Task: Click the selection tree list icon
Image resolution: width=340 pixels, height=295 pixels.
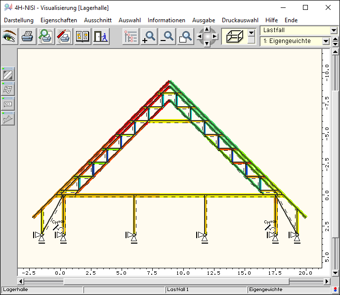Action: [x=130, y=37]
